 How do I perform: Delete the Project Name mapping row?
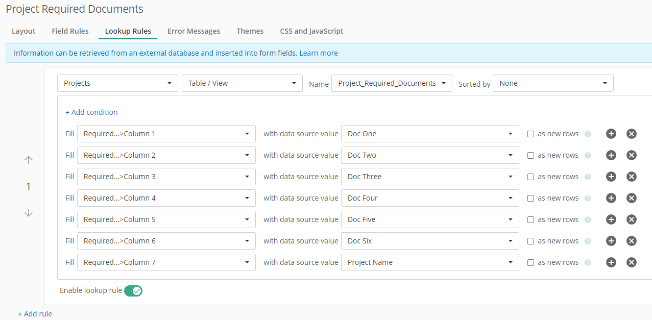(631, 262)
